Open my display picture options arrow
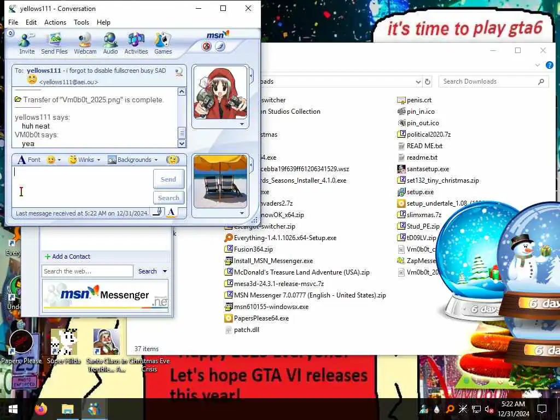Image resolution: width=560 pixels, height=420 pixels. tap(242, 213)
